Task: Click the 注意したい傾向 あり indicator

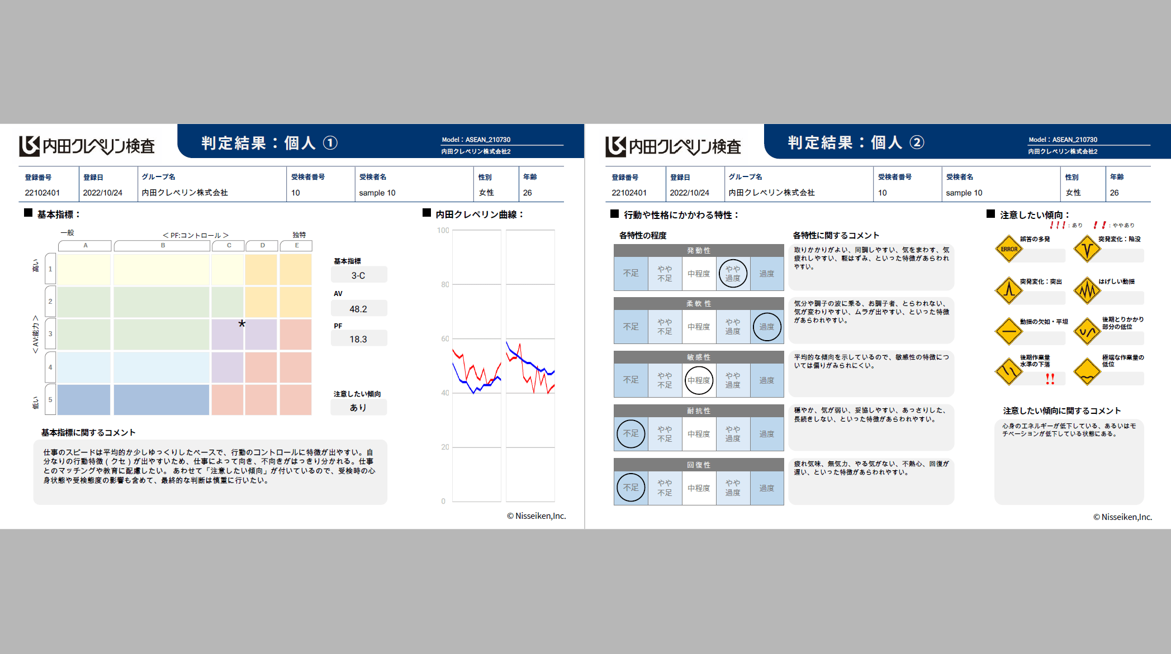Action: point(358,407)
